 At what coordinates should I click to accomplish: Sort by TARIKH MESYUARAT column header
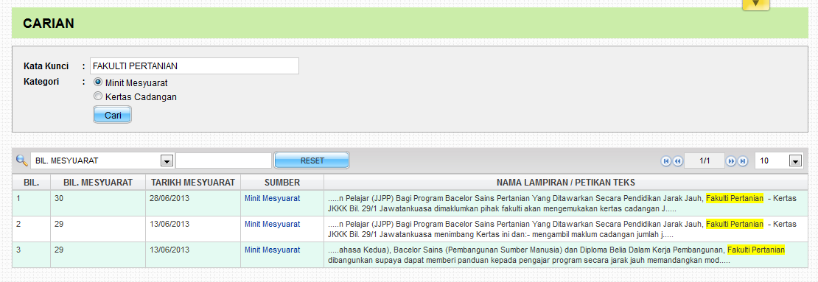(x=193, y=183)
